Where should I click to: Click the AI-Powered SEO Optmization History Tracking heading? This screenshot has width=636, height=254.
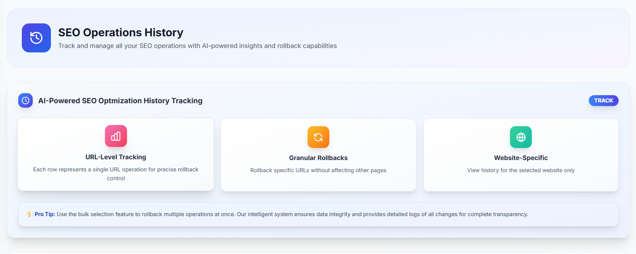(120, 101)
